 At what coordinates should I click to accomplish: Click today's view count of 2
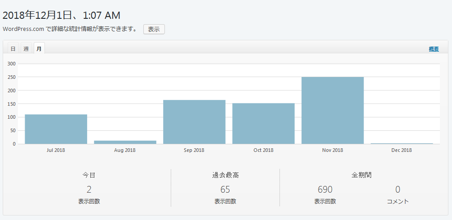tap(89, 190)
